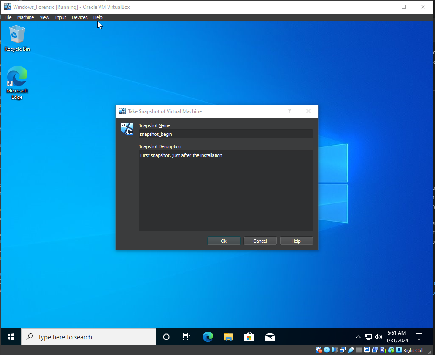The height and width of the screenshot is (355, 435).
Task: Launch File Explorer from the guest taskbar
Action: [x=228, y=337]
